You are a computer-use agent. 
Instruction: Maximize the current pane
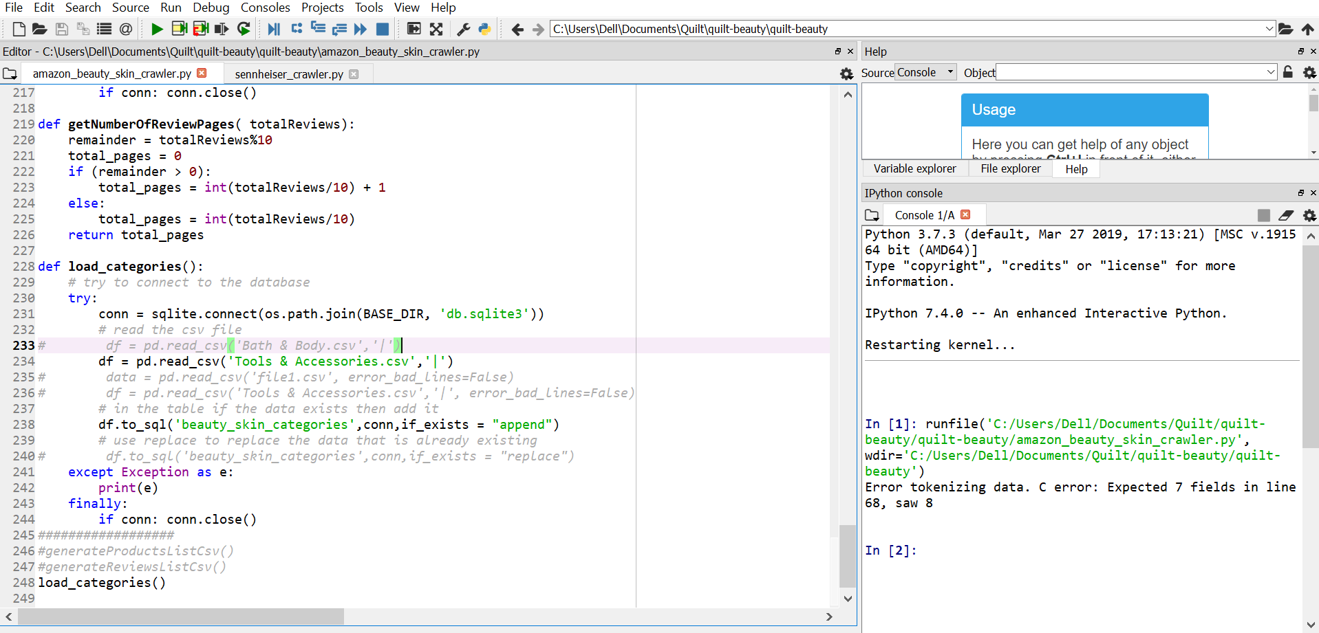[x=414, y=29]
